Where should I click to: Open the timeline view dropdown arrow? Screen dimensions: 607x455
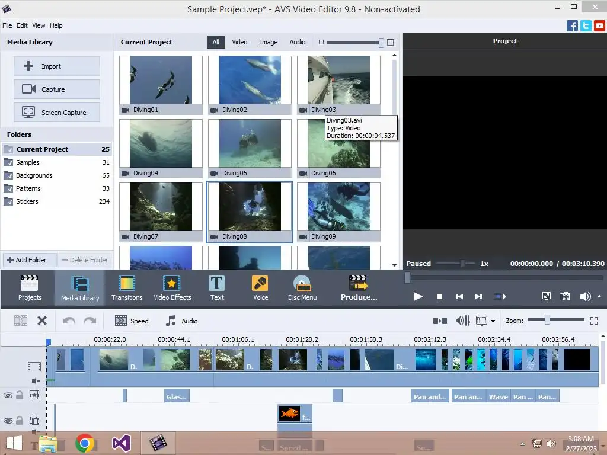coord(493,321)
